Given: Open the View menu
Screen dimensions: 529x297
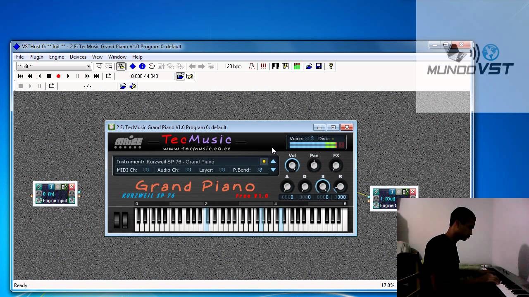Looking at the screenshot, I should click(x=97, y=57).
